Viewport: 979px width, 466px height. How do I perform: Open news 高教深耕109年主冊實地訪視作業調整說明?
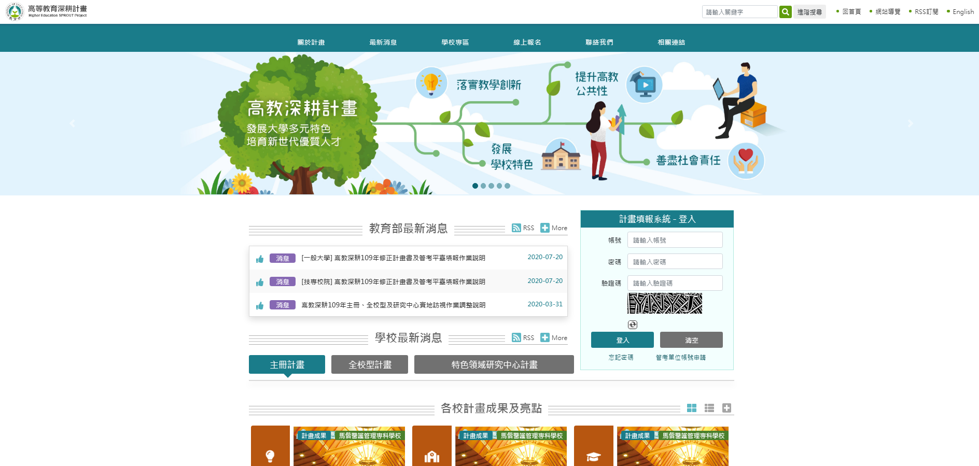click(393, 305)
